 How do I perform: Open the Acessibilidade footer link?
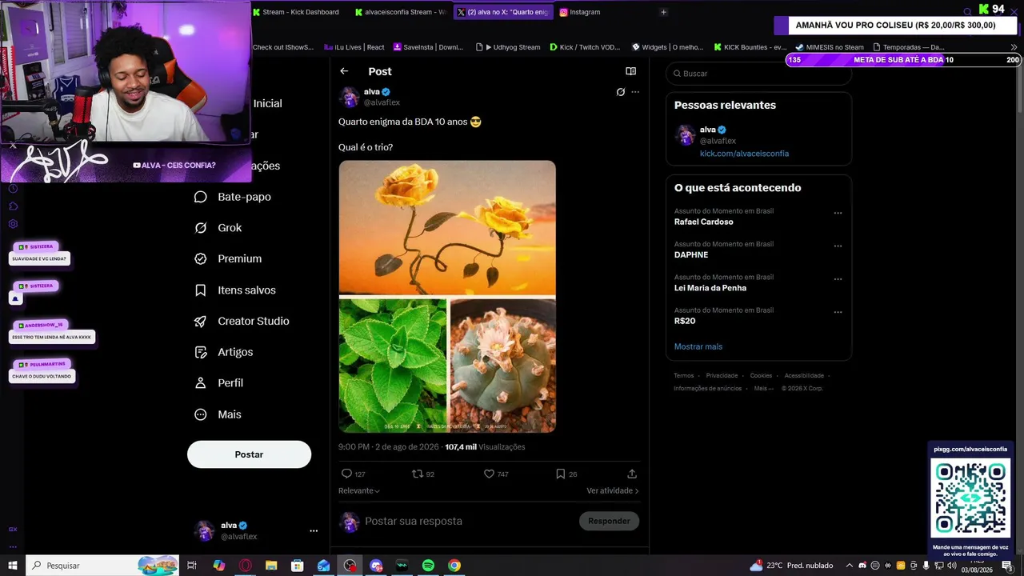click(x=804, y=376)
